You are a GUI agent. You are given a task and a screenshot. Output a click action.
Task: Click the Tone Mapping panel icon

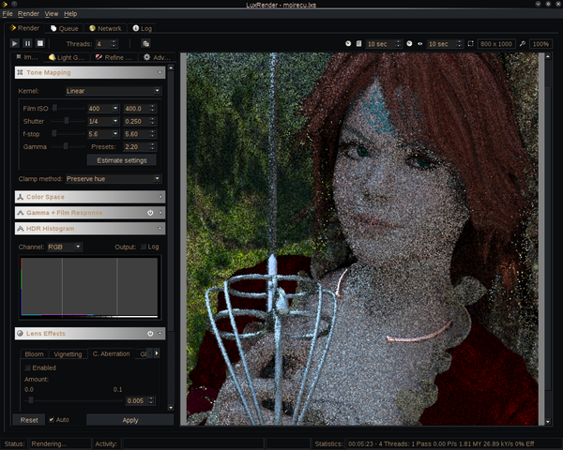coord(21,72)
